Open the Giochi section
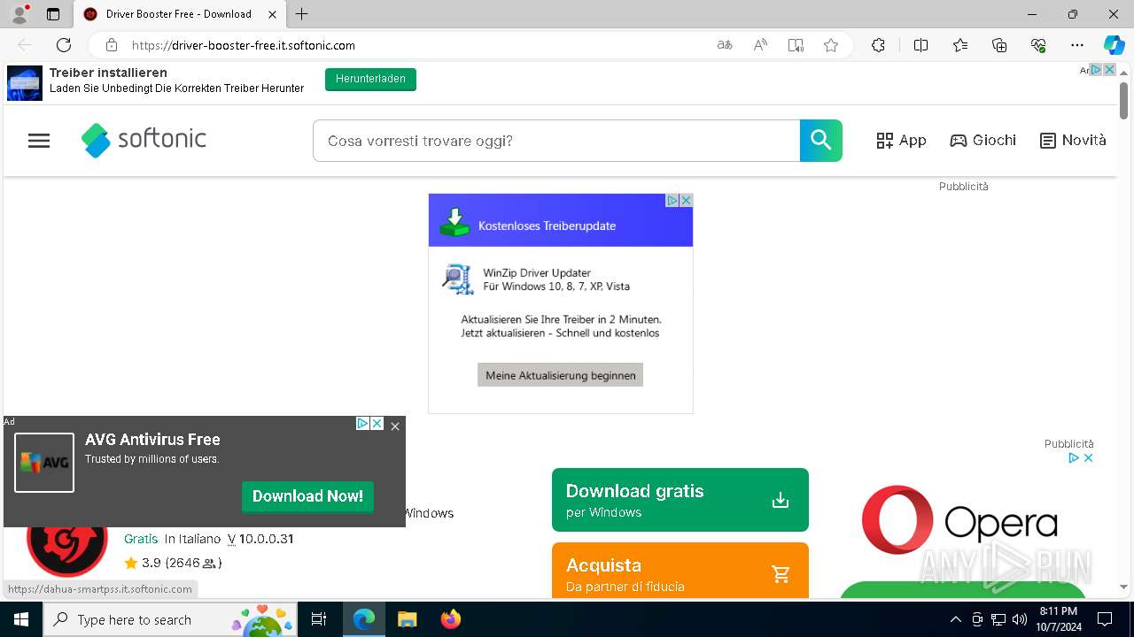Viewport: 1134px width, 637px height. (983, 141)
